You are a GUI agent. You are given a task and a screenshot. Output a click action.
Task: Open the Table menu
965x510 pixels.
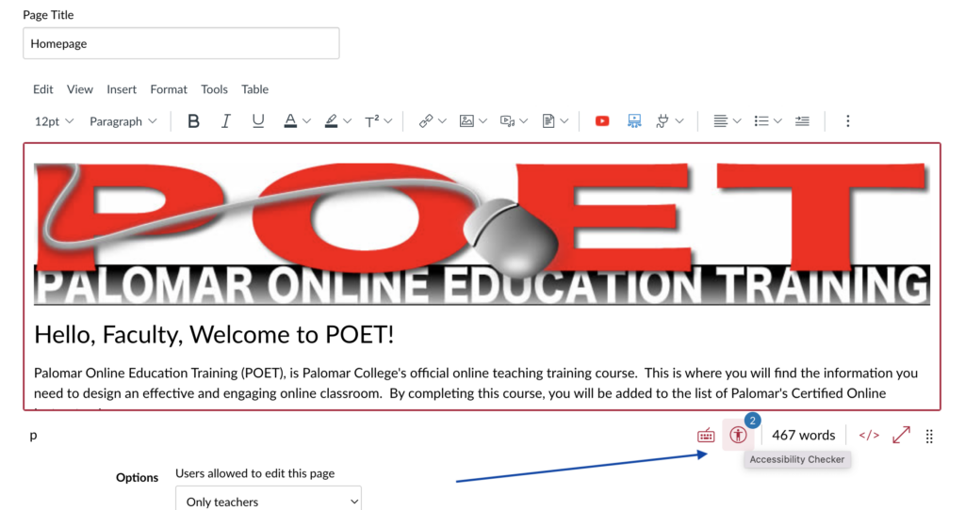tap(254, 89)
